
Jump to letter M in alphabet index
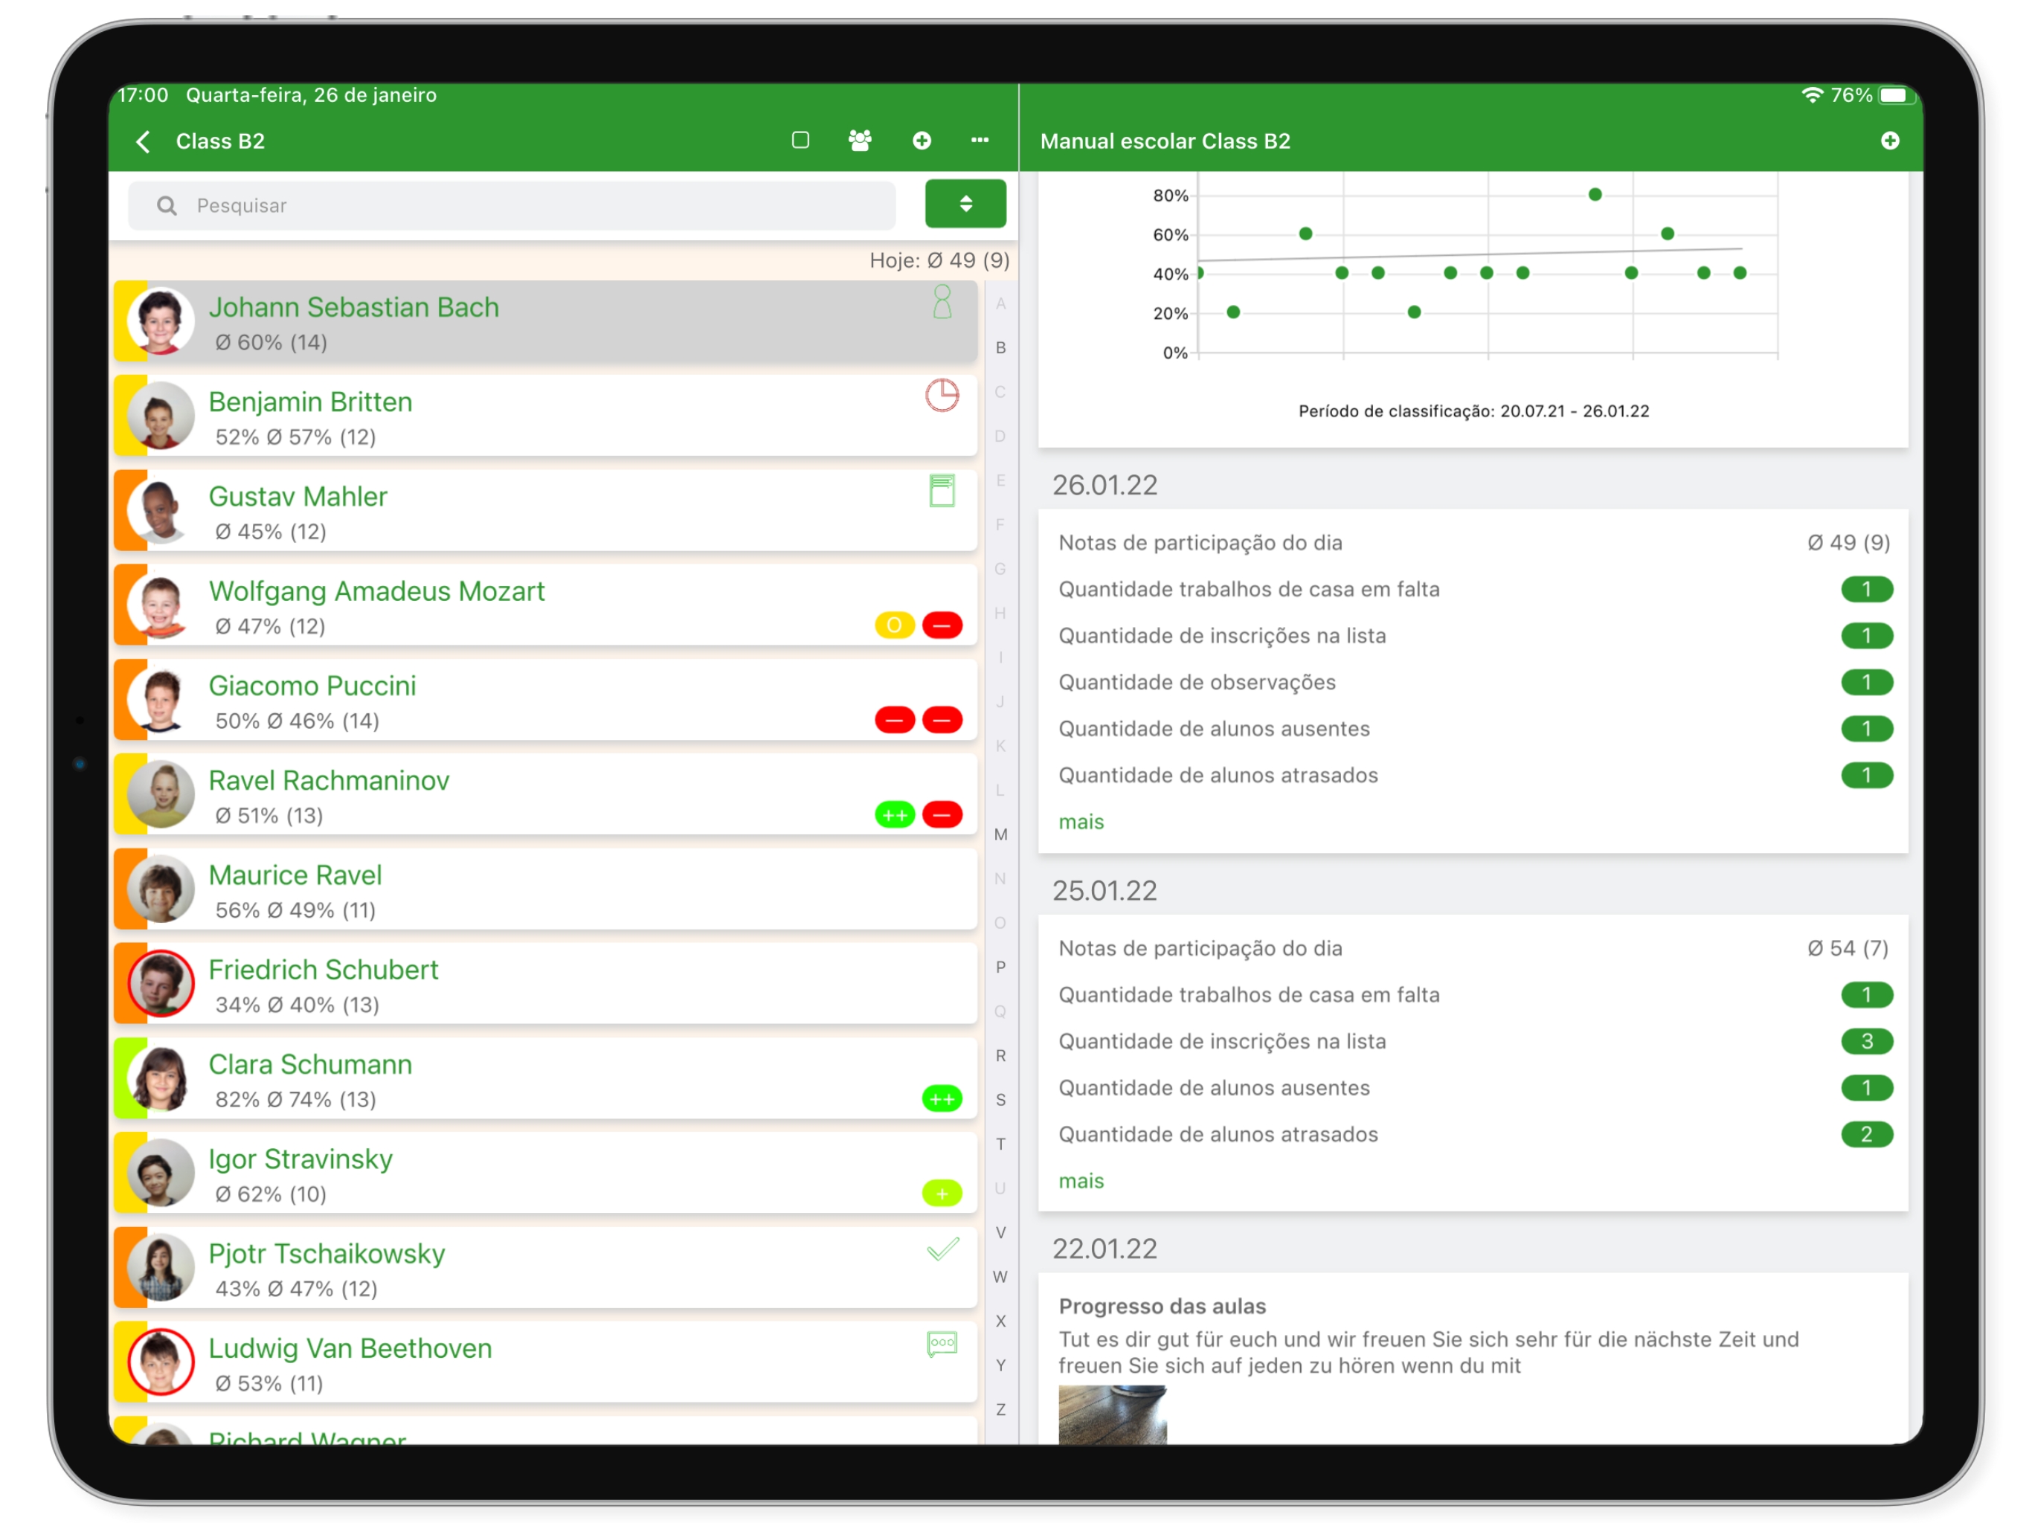click(x=1000, y=835)
